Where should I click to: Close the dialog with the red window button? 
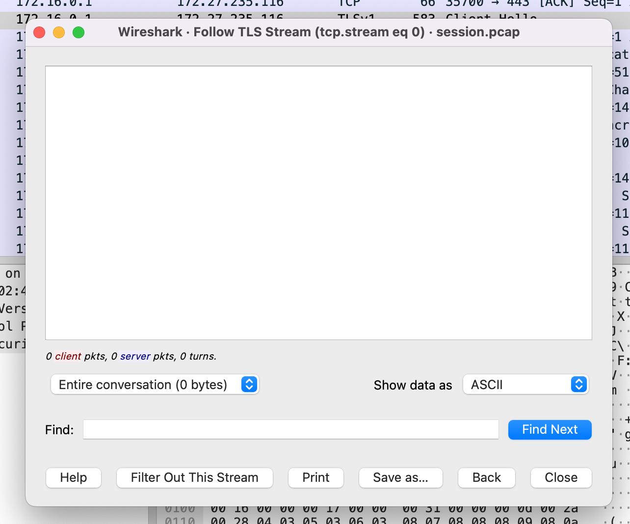click(x=39, y=32)
